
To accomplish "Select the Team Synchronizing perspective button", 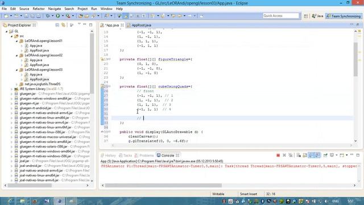I will [x=344, y=16].
